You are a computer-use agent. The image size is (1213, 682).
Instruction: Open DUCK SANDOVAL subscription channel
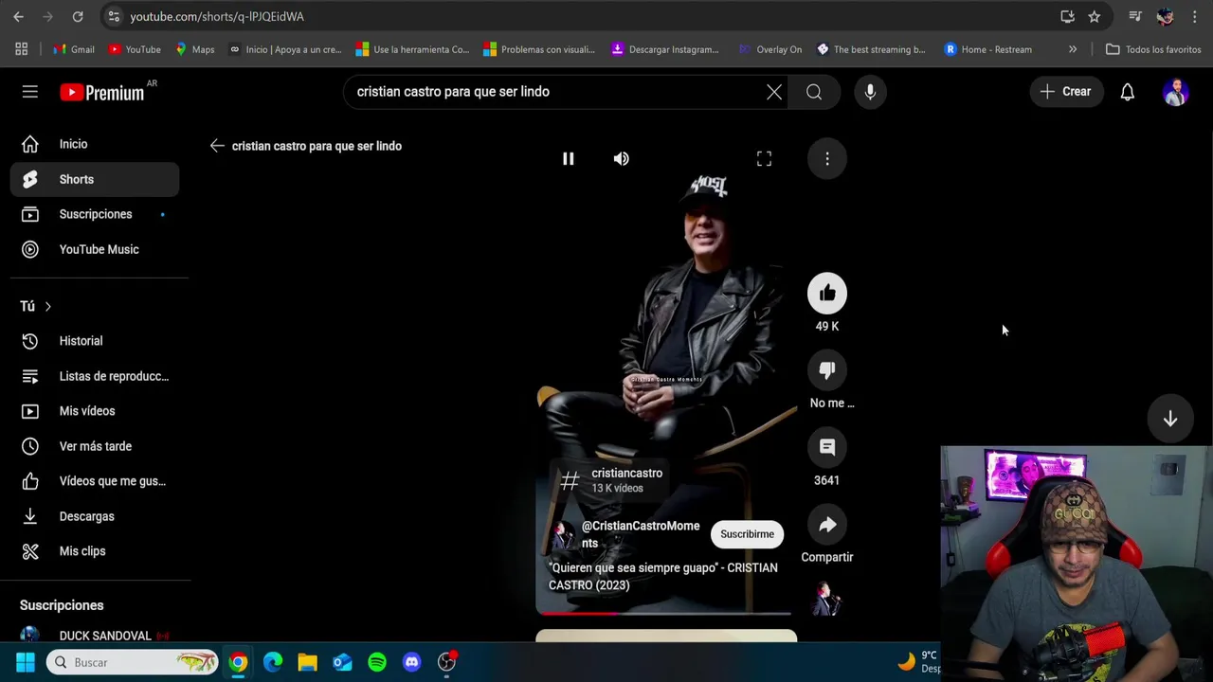pyautogui.click(x=95, y=635)
